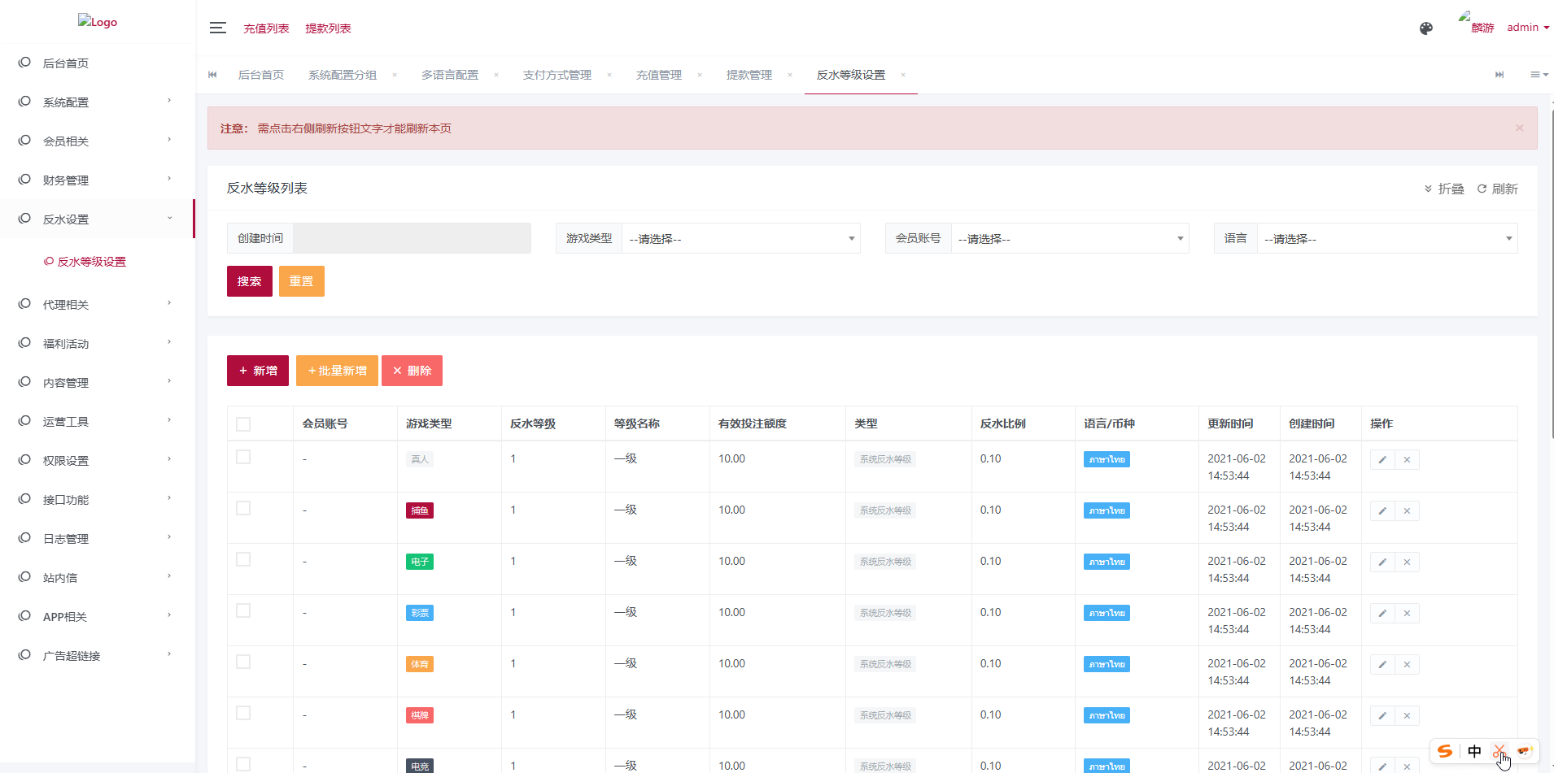Open tab options list icon
The image size is (1554, 773).
pyautogui.click(x=1539, y=75)
